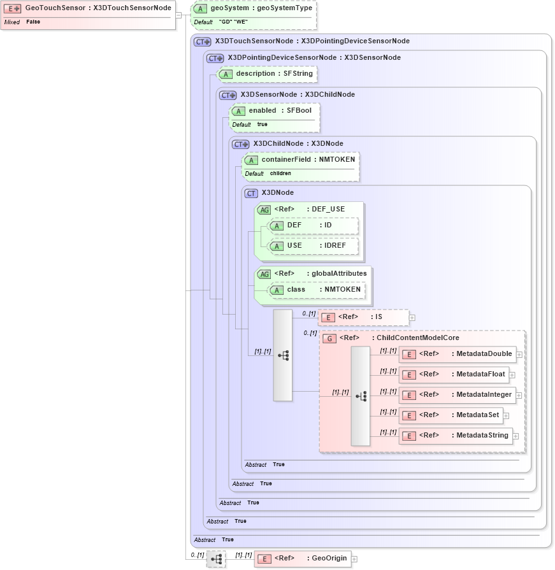Expand the GeoOrigin reference
The image size is (555, 570).
(x=354, y=559)
